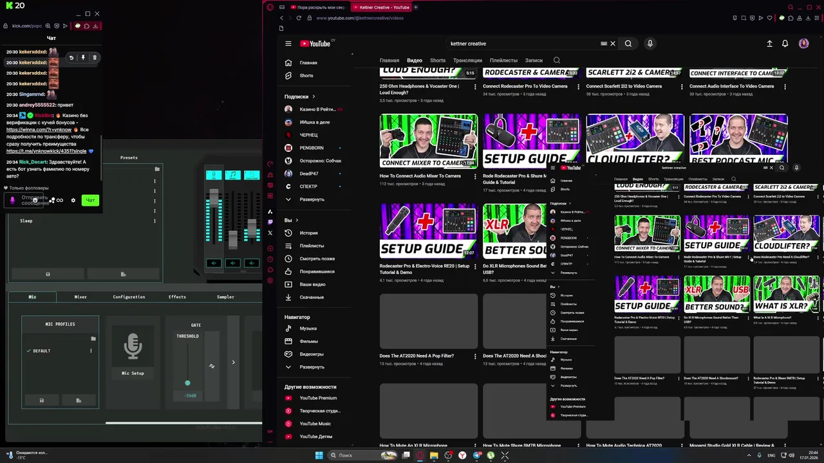Screen dimensions: 824x463
Task: Open История in the large YouTube sidebar
Action: (x=308, y=233)
